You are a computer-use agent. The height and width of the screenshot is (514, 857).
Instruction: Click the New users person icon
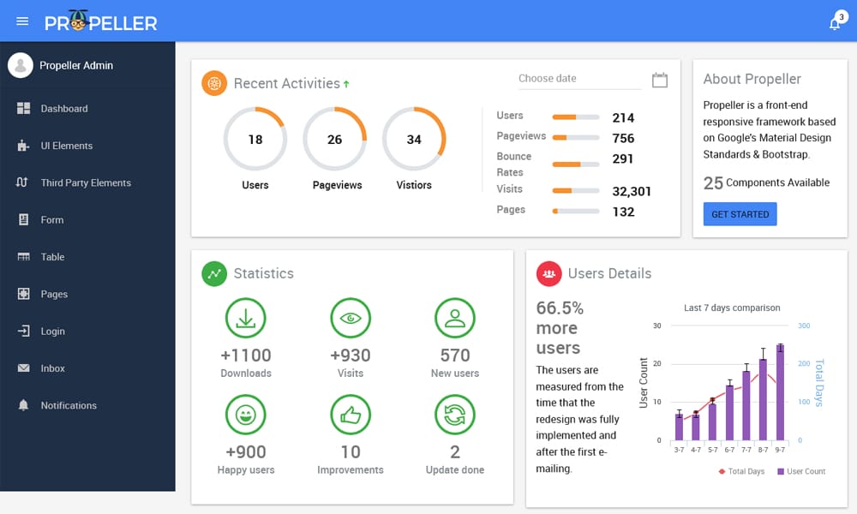(455, 319)
